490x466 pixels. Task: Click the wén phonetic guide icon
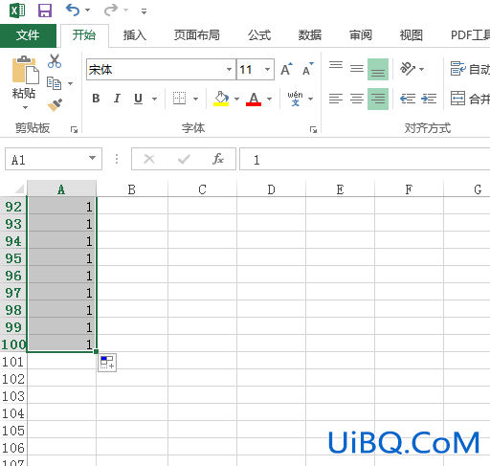295,99
